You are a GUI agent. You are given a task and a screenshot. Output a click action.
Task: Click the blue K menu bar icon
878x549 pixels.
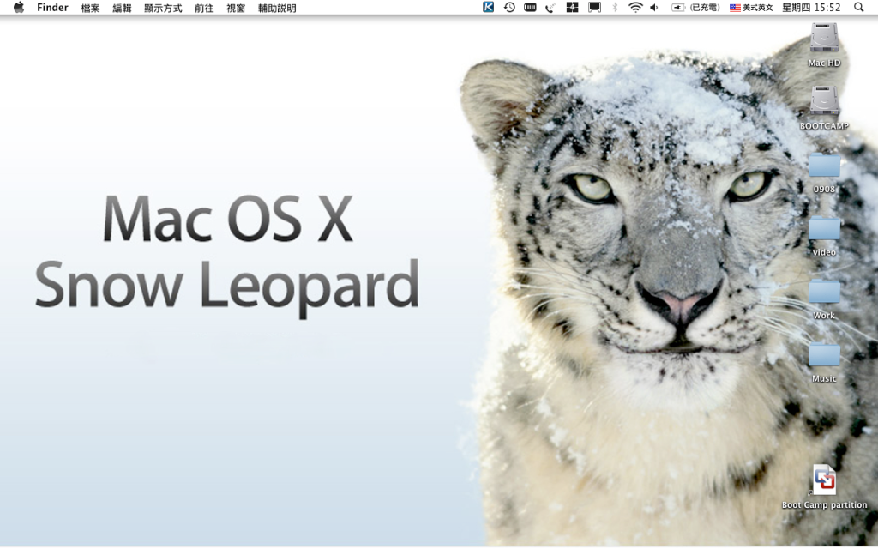[x=488, y=7]
